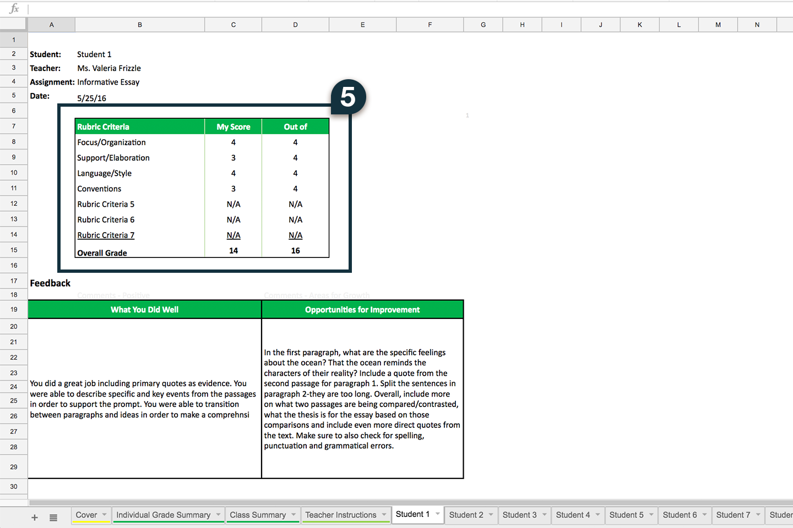Click the number 5 callout badge
The width and height of the screenshot is (793, 528).
(348, 97)
